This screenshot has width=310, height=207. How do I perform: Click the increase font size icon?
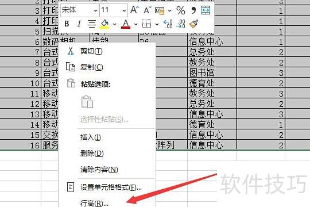click(x=134, y=10)
